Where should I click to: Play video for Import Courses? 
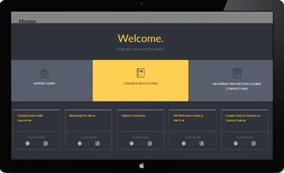click(x=132, y=144)
